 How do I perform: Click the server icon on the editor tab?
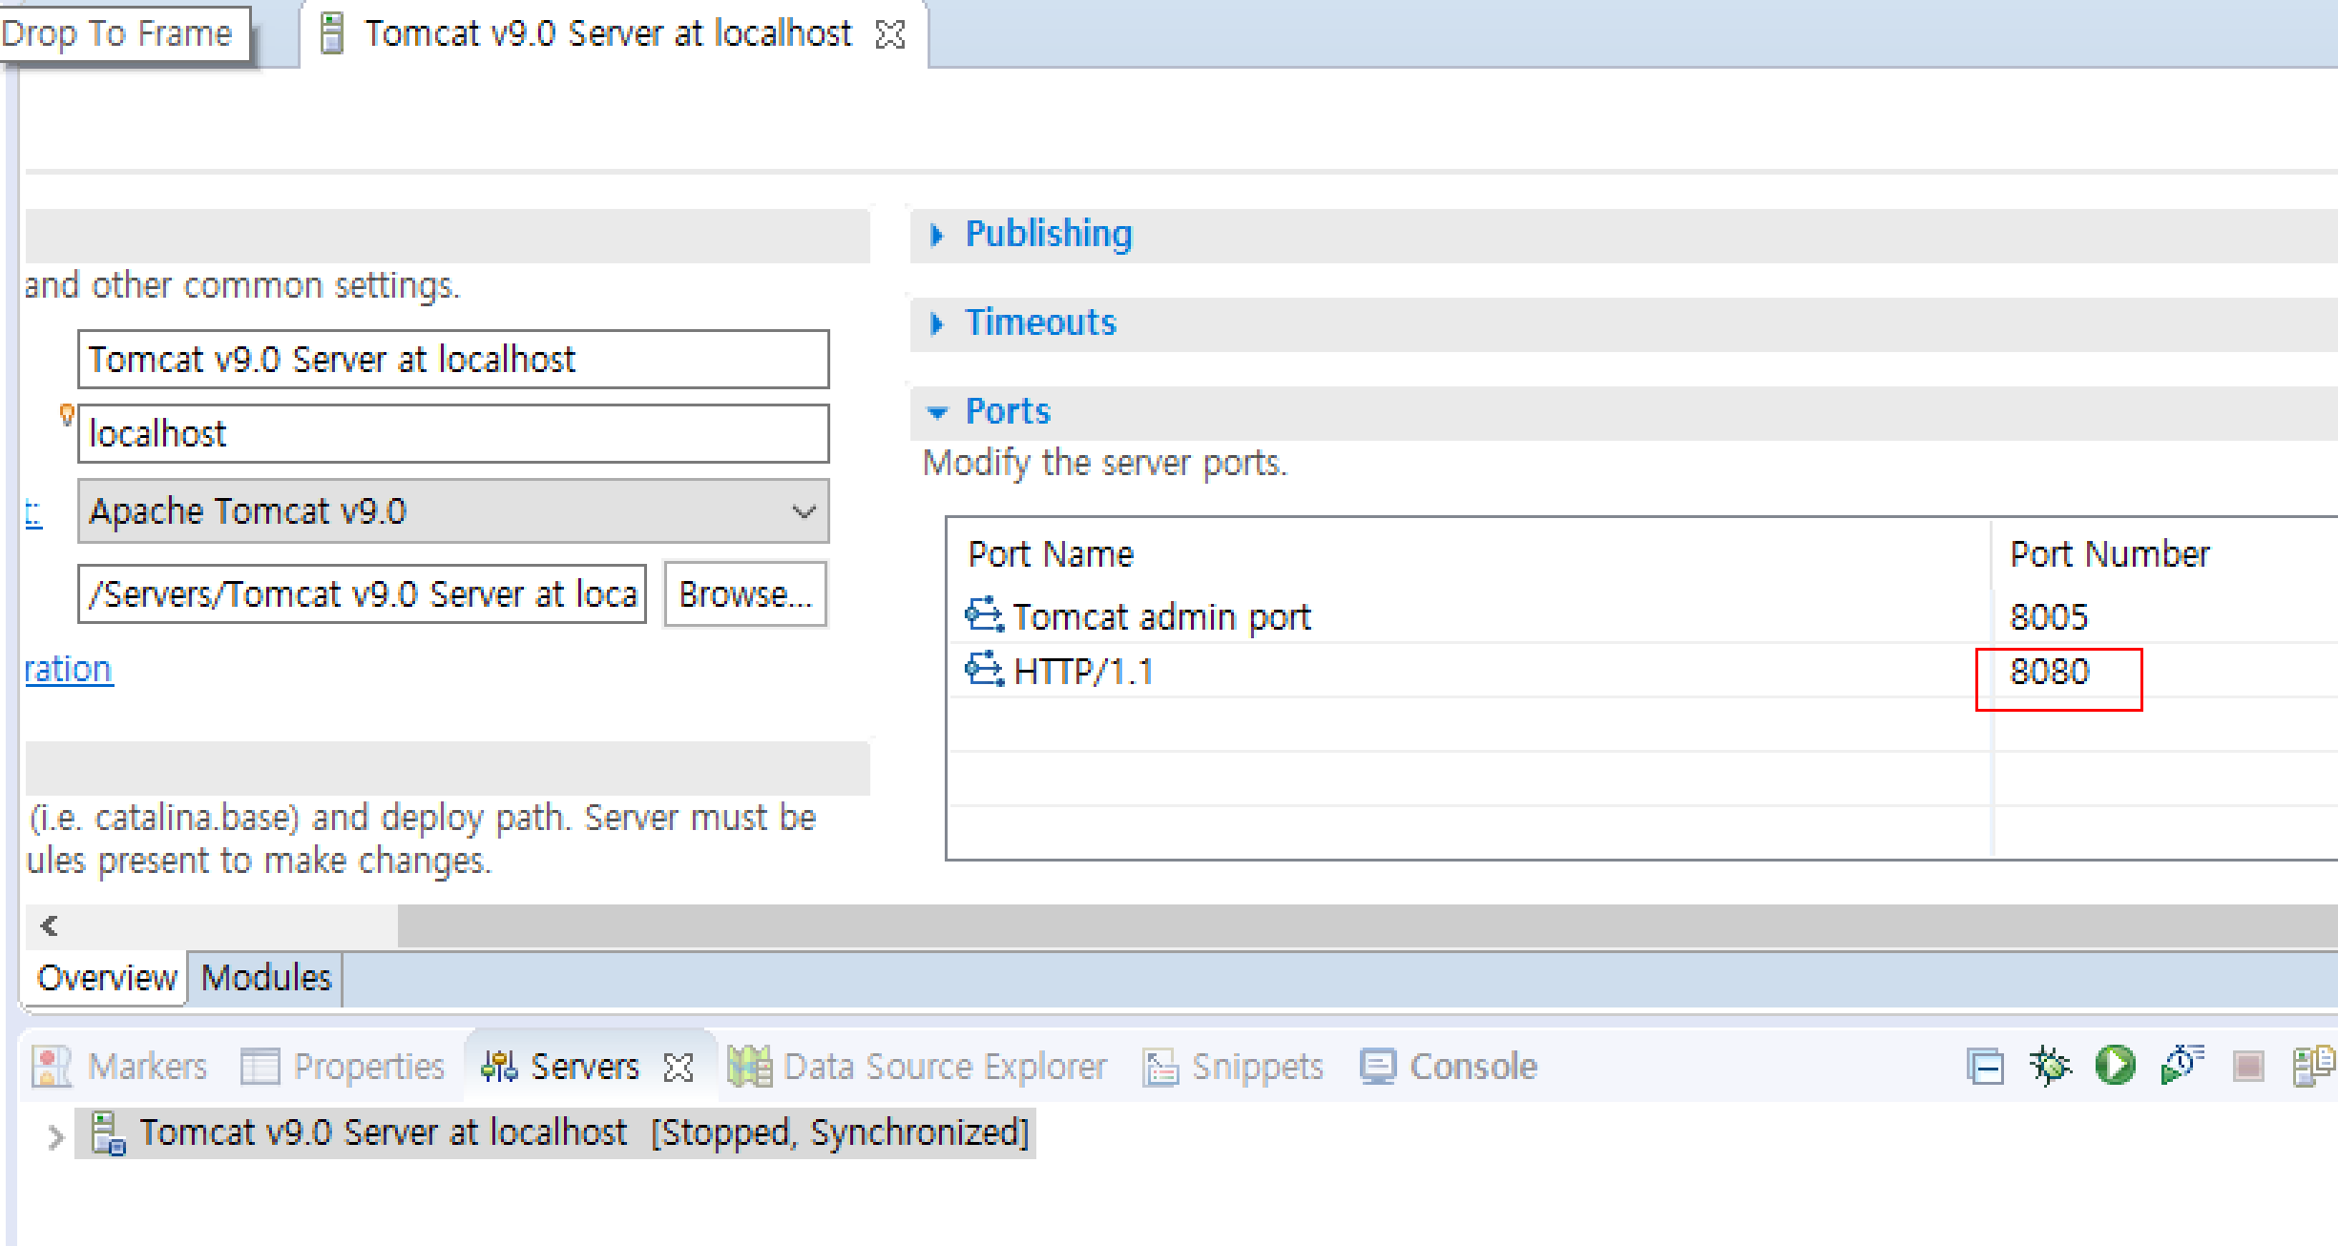pos(332,33)
